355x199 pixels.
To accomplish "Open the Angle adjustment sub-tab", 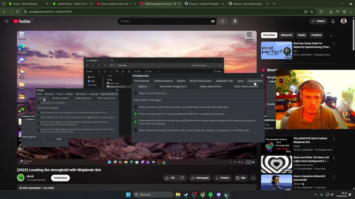I will [x=210, y=87].
